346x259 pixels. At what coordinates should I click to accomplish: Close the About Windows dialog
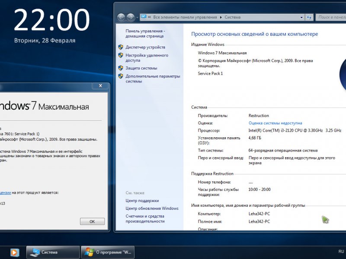(100, 85)
